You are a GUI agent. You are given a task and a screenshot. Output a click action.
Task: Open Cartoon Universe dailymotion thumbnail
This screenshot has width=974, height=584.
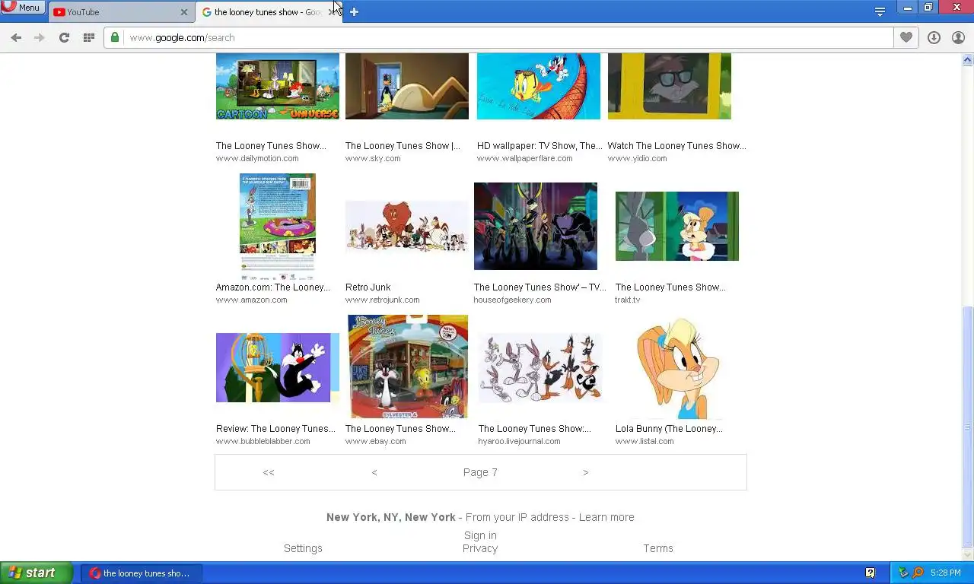(278, 86)
